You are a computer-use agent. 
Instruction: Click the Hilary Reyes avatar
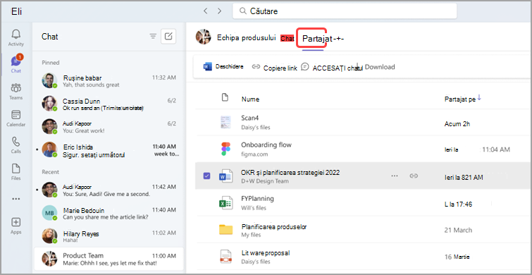pos(49,236)
